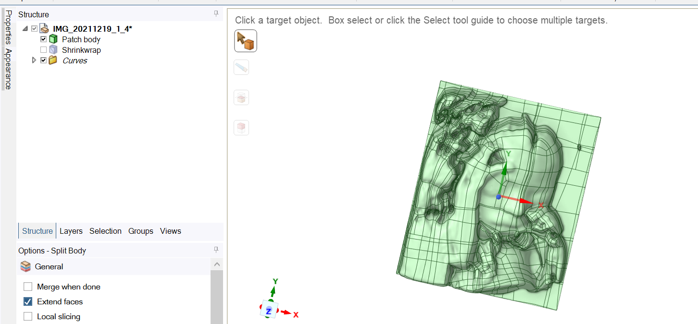
Task: Click the Select Cuts tool guide icon
Action: 241,97
